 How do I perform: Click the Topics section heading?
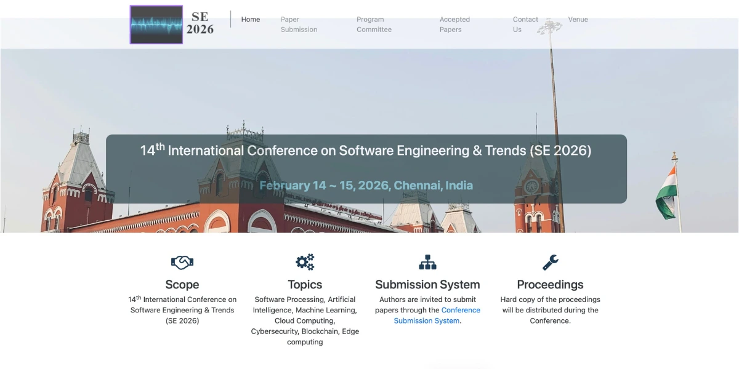(x=305, y=284)
